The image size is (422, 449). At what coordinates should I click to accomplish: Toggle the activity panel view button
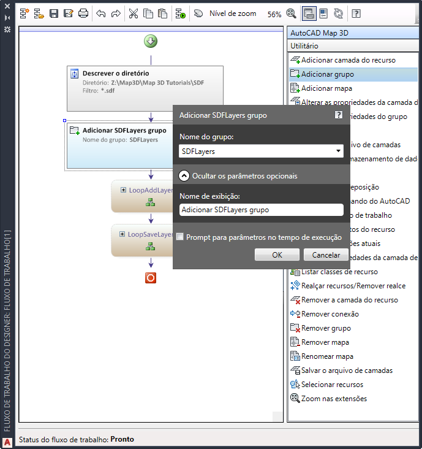pyautogui.click(x=309, y=13)
